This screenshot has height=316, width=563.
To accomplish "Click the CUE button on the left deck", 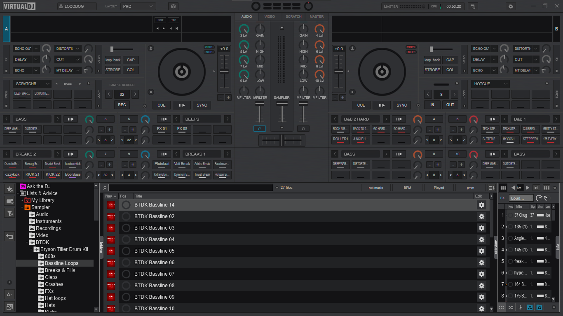I will 162,105.
